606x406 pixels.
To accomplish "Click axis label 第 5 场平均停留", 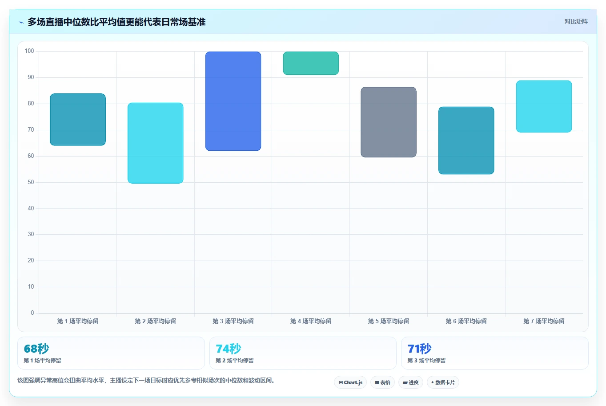I will [x=389, y=321].
